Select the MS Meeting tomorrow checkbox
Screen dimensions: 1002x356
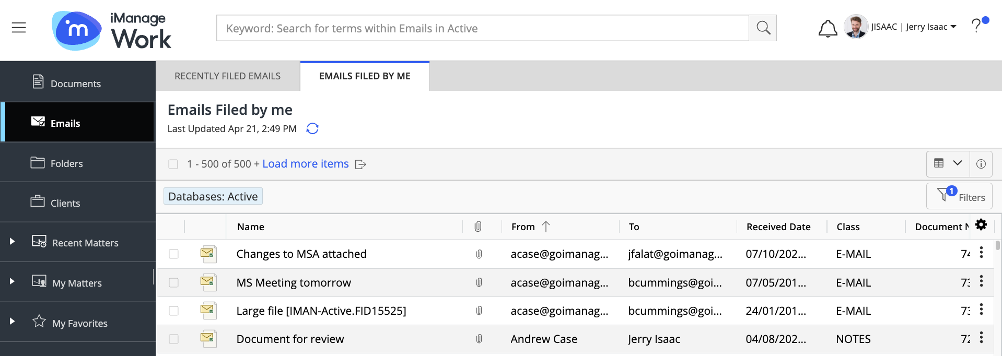point(173,282)
